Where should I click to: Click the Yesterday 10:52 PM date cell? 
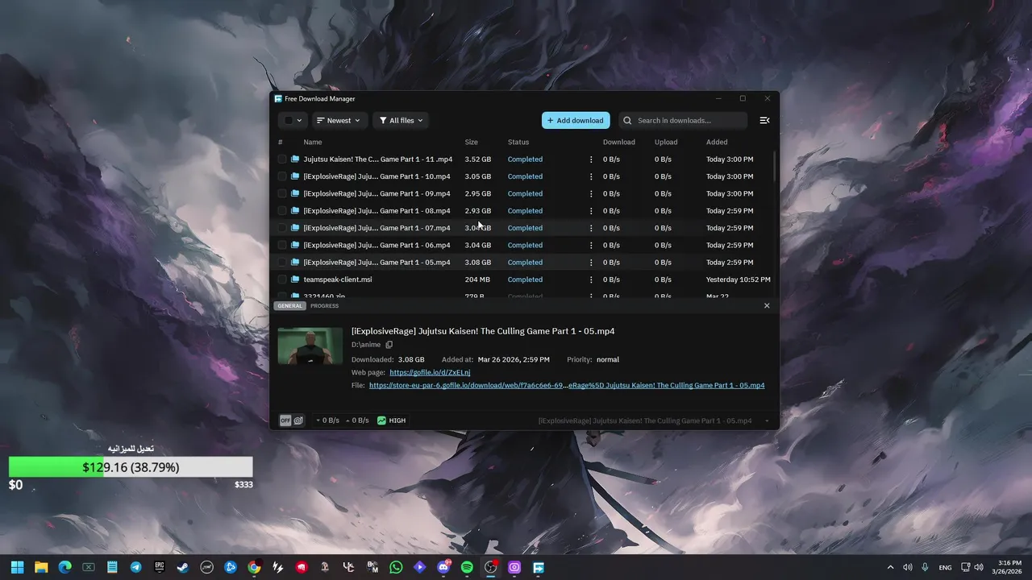click(x=738, y=280)
